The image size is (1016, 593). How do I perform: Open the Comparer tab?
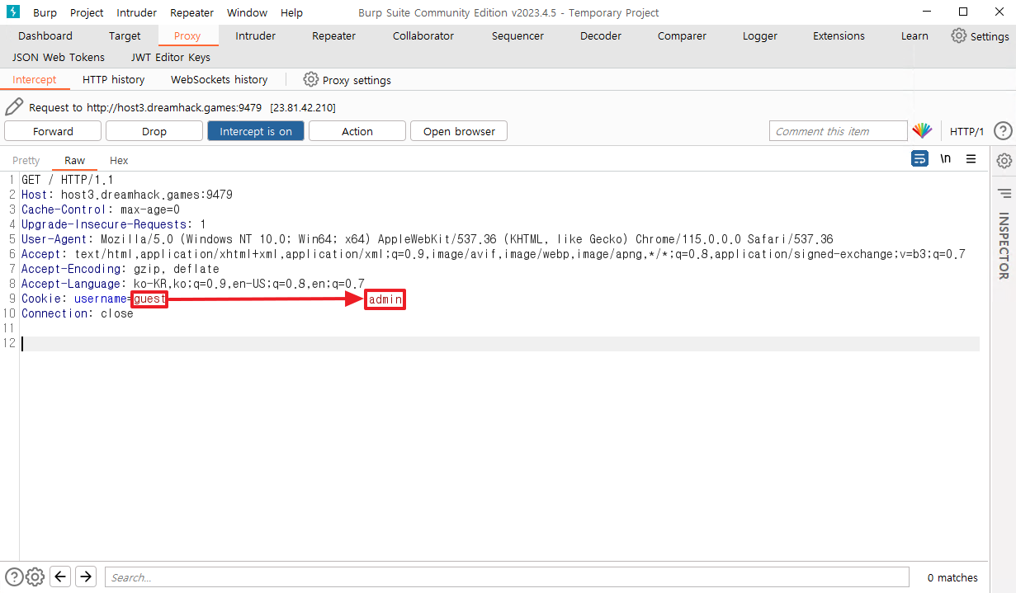[682, 36]
